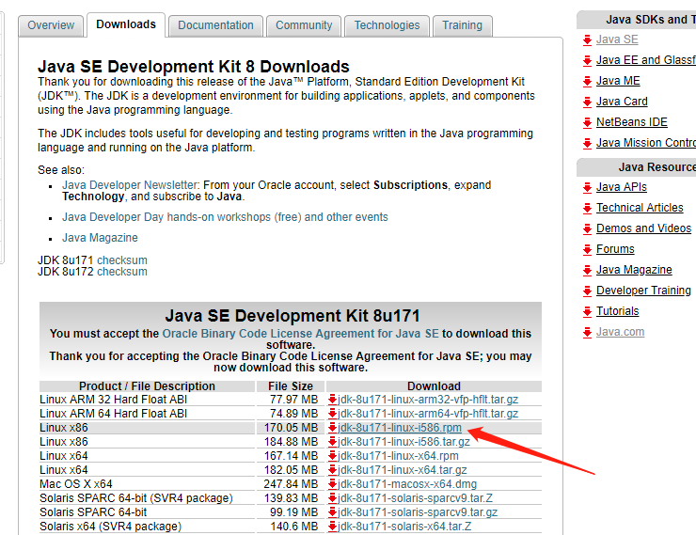The height and width of the screenshot is (535, 696).
Task: Open the Technologies tab
Action: [387, 25]
